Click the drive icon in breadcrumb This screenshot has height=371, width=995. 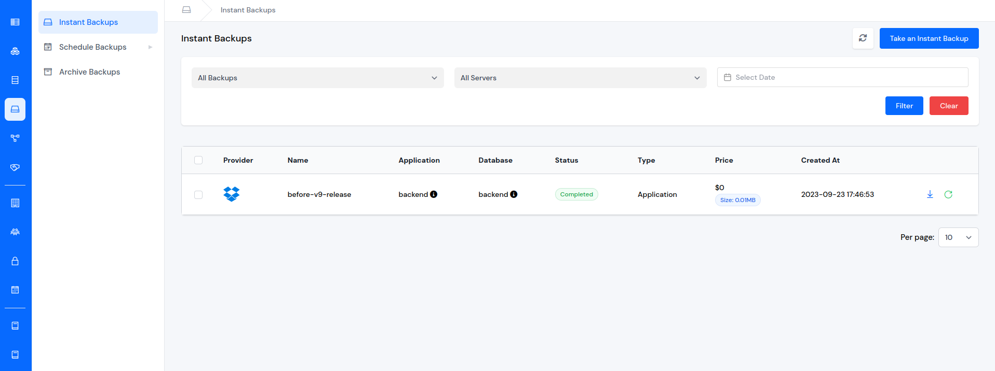click(186, 10)
